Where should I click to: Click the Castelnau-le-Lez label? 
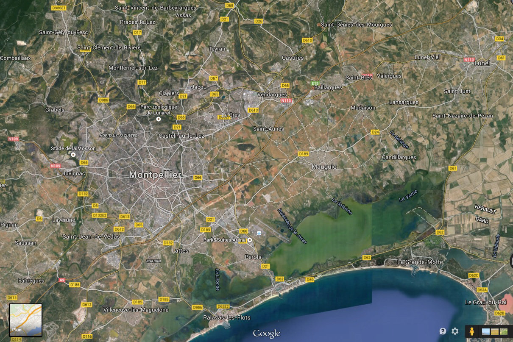[181, 136]
